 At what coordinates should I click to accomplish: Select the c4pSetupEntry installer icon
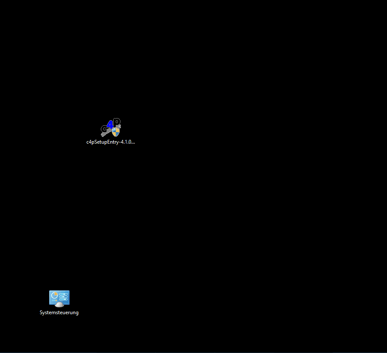[x=111, y=128]
